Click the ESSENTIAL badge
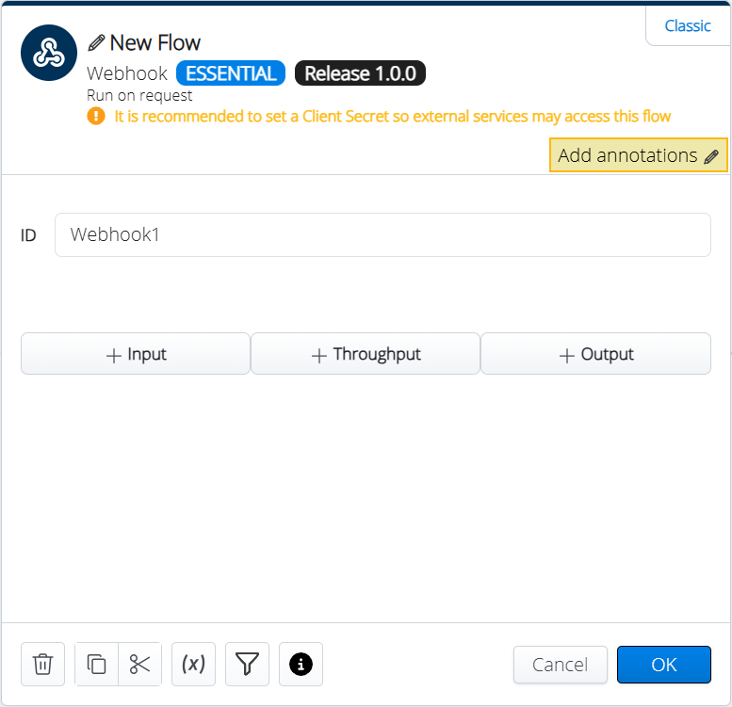This screenshot has width=732, height=707. [x=231, y=74]
